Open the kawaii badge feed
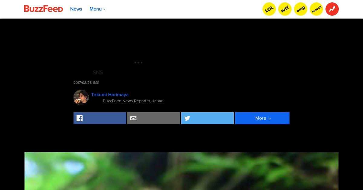This screenshot has width=363, height=190. 316,9
